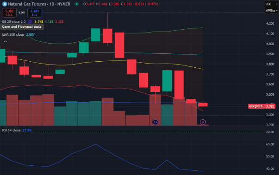The image size is (279, 175).
Task: Click the 4.200 price scale label
Action: (270, 24)
